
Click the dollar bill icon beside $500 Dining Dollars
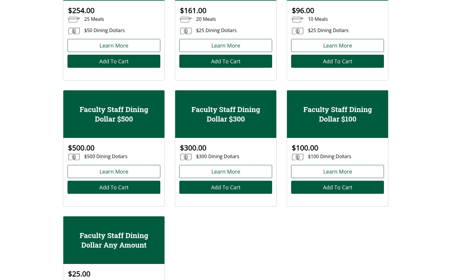(74, 157)
